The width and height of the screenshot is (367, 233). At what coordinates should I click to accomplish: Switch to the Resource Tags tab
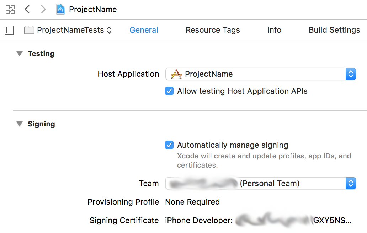coord(213,30)
